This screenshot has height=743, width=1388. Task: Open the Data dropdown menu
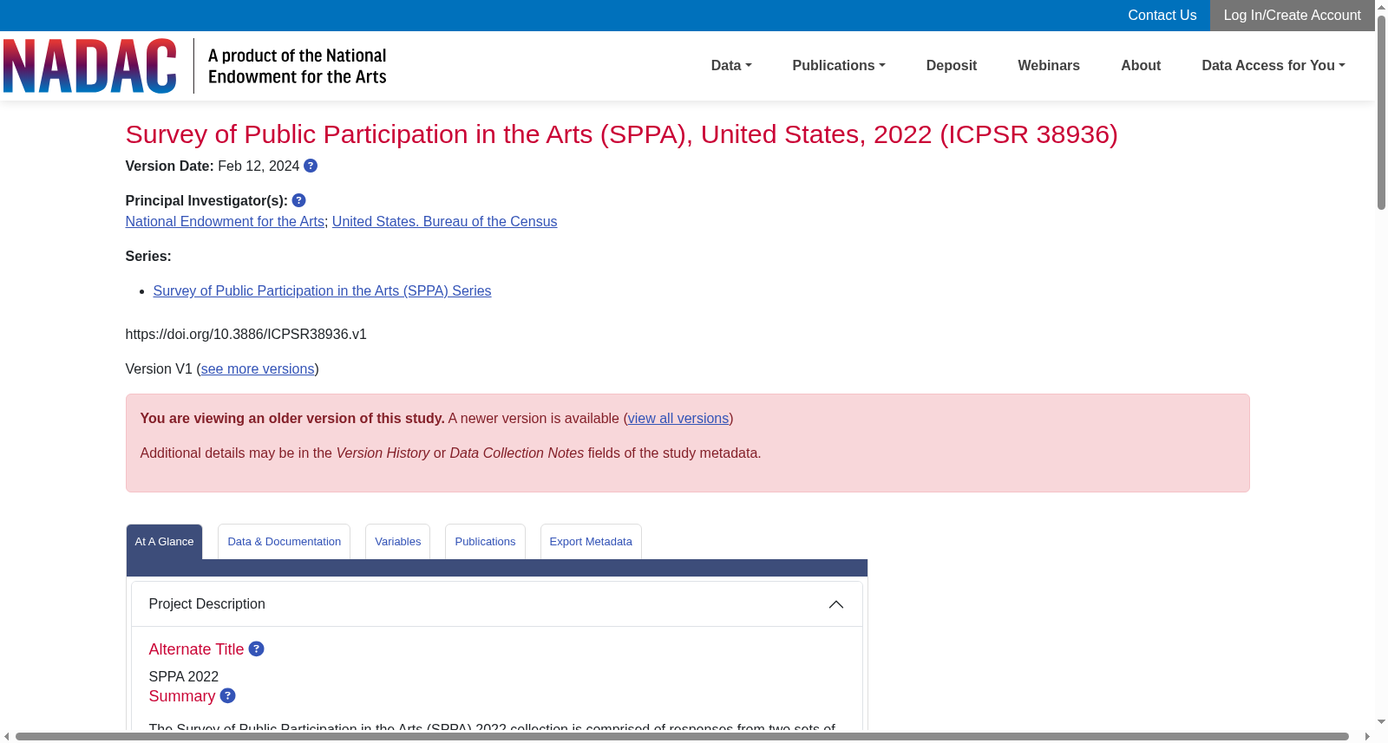click(x=731, y=66)
